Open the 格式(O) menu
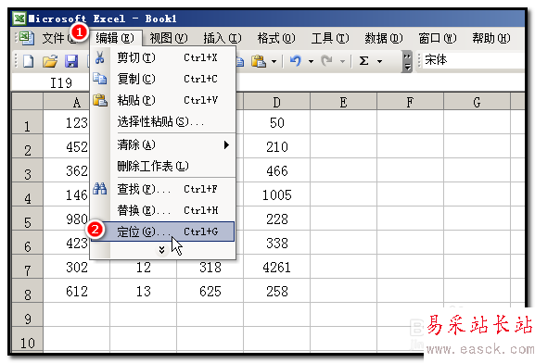 click(276, 38)
